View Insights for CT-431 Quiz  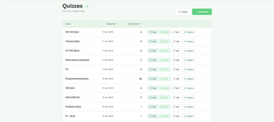(x=189, y=51)
